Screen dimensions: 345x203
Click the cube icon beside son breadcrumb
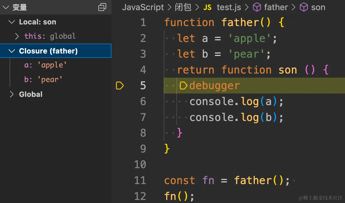(x=304, y=7)
